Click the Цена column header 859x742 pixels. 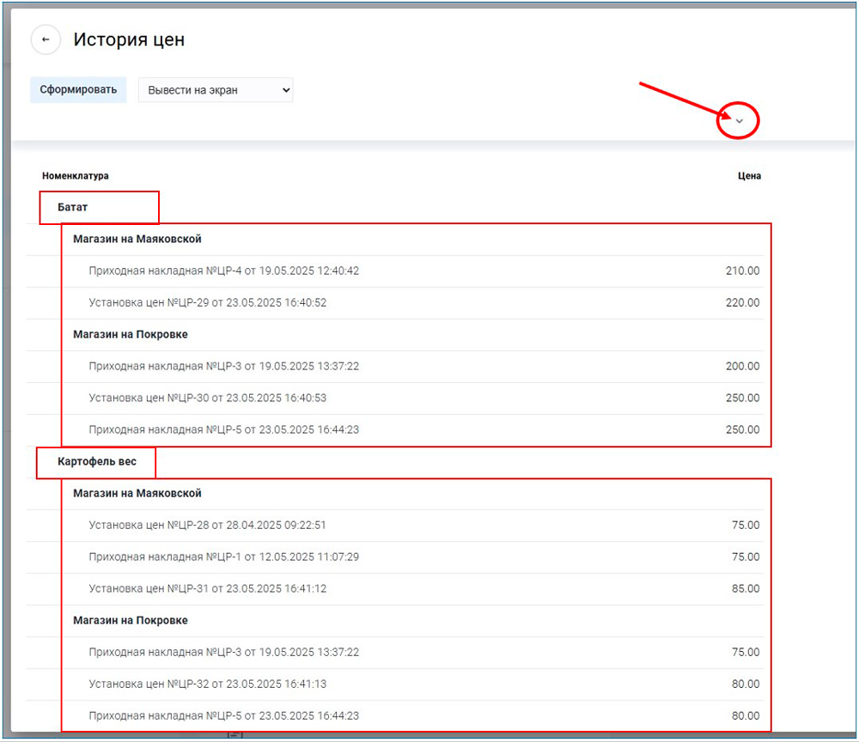pos(749,176)
